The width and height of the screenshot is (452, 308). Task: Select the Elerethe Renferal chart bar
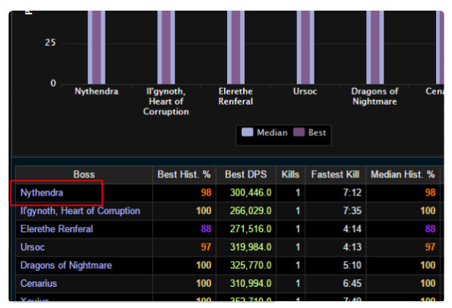pyautogui.click(x=235, y=48)
